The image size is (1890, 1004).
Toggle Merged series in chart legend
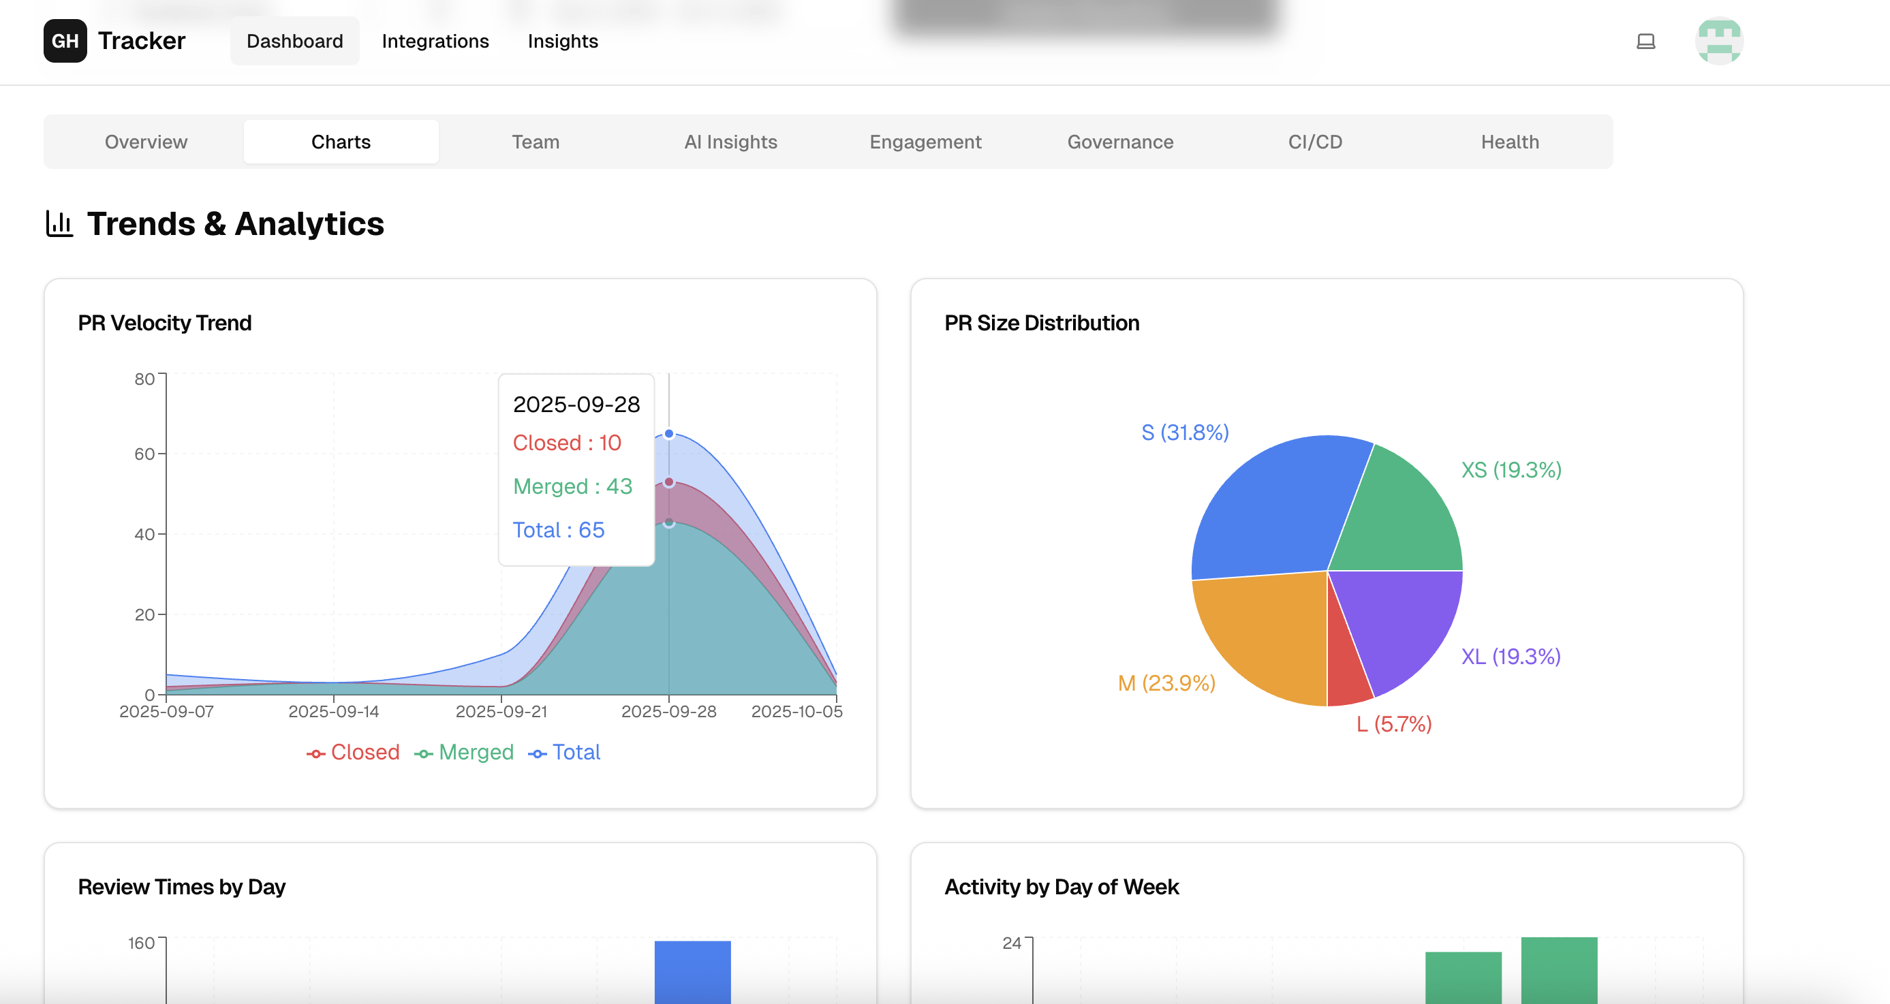(x=476, y=753)
